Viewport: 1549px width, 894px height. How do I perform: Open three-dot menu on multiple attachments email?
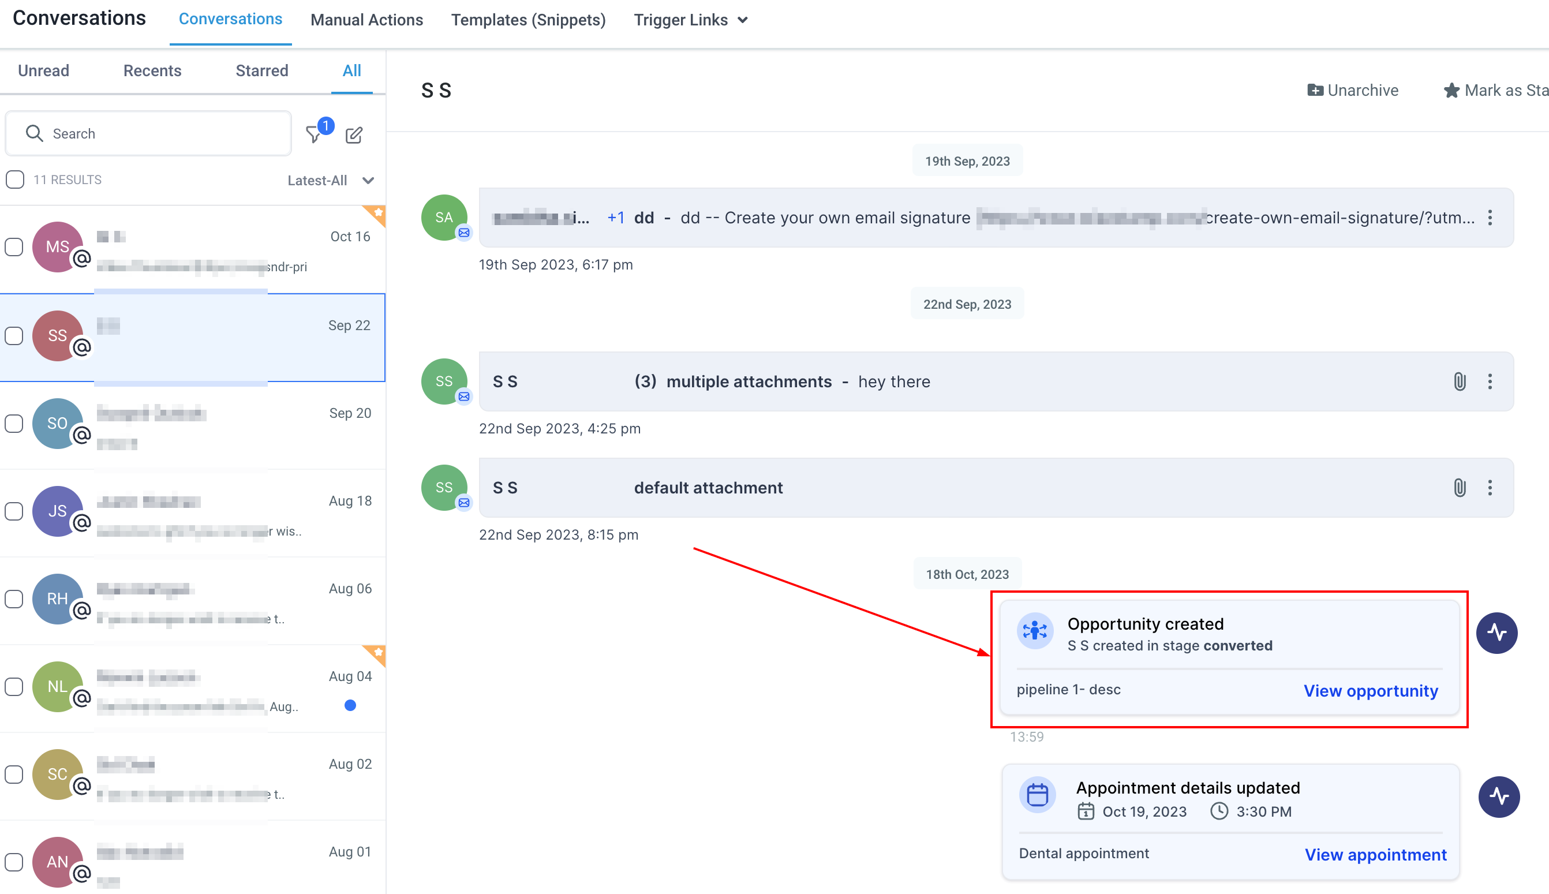tap(1490, 381)
